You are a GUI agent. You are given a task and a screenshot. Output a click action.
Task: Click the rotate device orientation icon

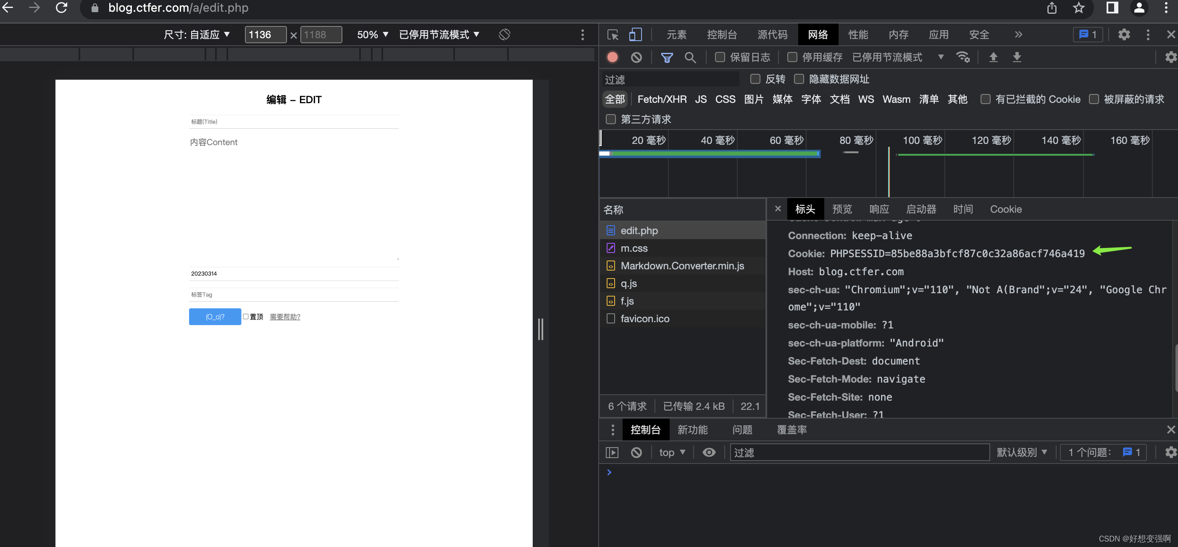click(x=505, y=35)
